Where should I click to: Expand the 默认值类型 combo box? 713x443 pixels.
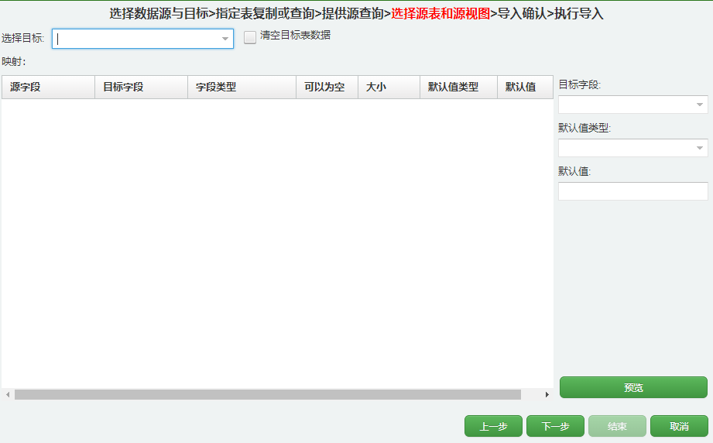click(x=700, y=148)
